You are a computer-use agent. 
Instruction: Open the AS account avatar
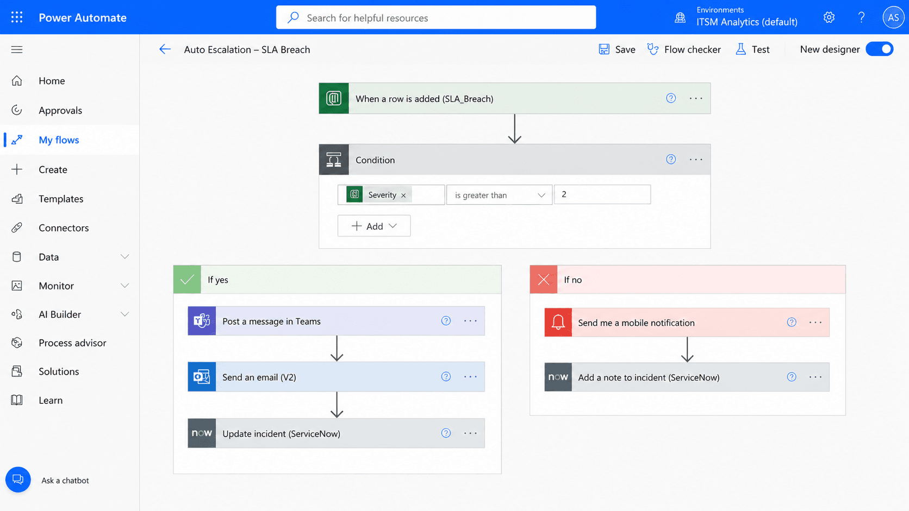[x=893, y=17]
